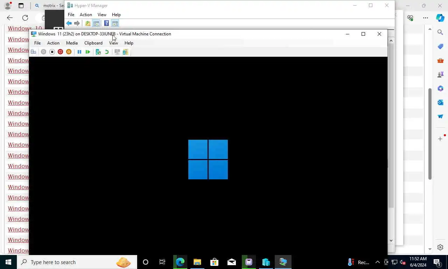
Task: Toggle Action Pane icon in Hyper-V Manager
Action: pyautogui.click(x=115, y=23)
